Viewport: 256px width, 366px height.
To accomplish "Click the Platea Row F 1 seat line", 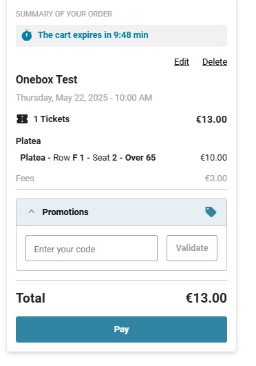I will pos(88,158).
